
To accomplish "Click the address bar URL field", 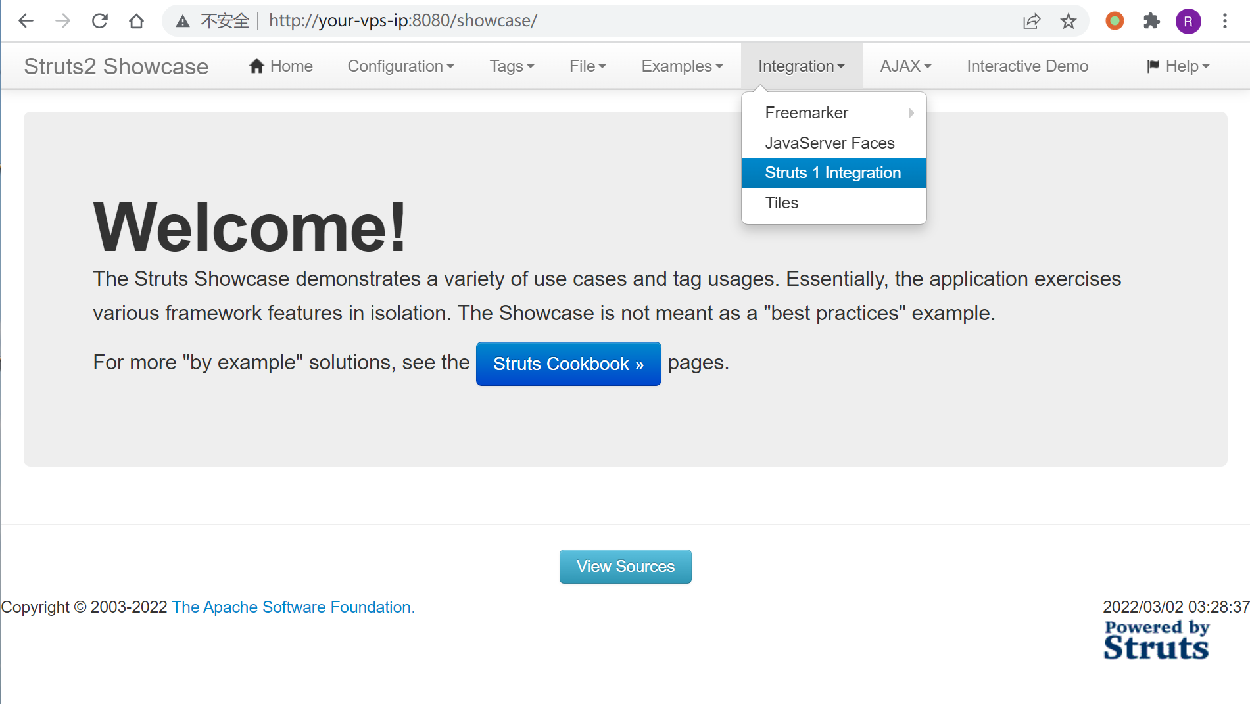I will 592,21.
